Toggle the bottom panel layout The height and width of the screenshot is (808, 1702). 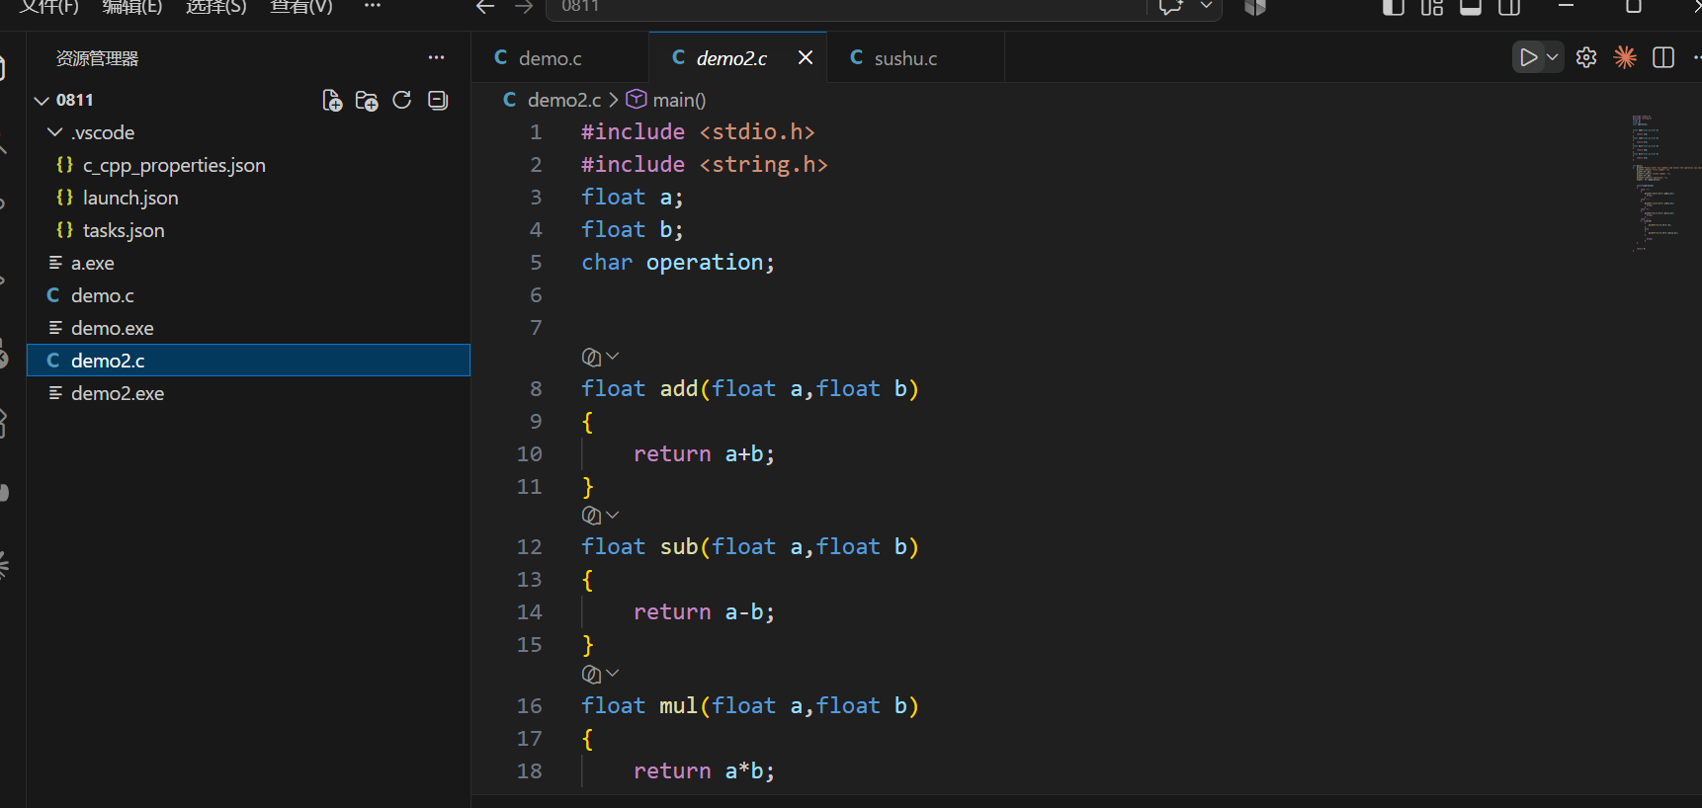pos(1471,7)
